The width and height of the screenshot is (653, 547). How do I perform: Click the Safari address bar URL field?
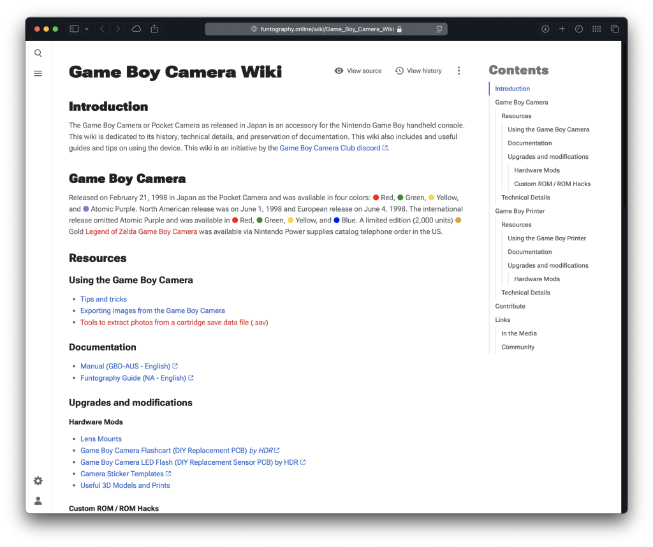click(x=326, y=29)
